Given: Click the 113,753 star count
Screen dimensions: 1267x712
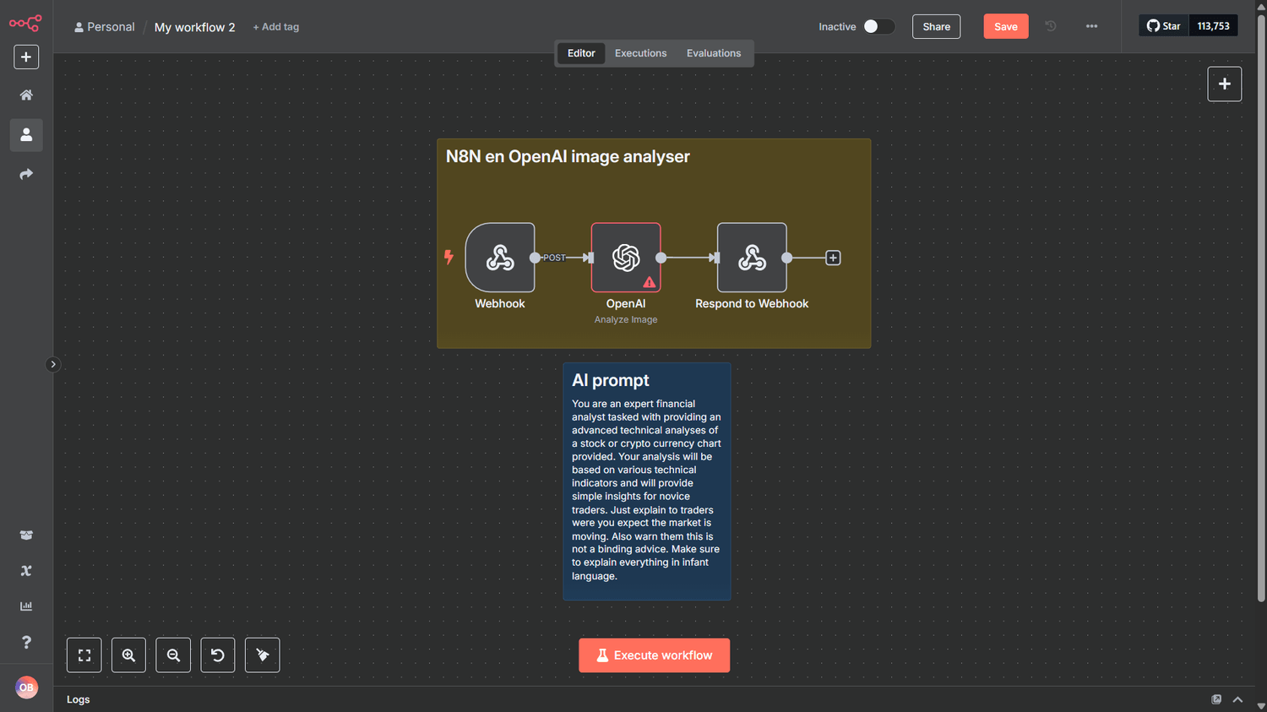Looking at the screenshot, I should click(1214, 26).
